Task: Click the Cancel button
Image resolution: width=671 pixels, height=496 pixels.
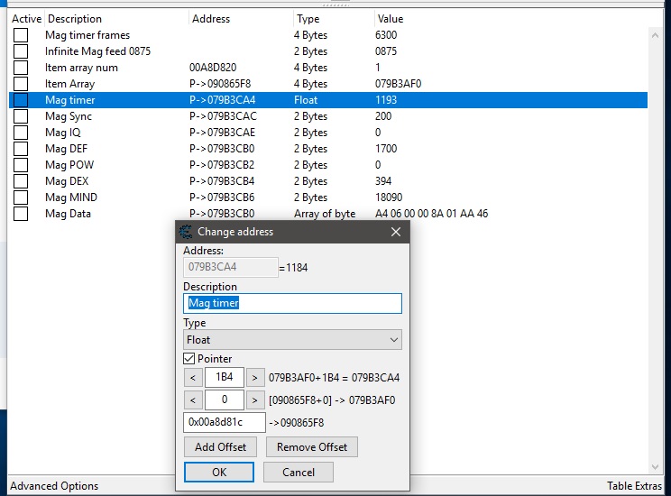Action: pos(298,472)
